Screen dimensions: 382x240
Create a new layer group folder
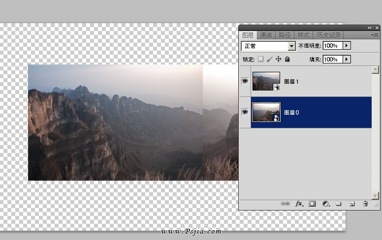click(339, 203)
